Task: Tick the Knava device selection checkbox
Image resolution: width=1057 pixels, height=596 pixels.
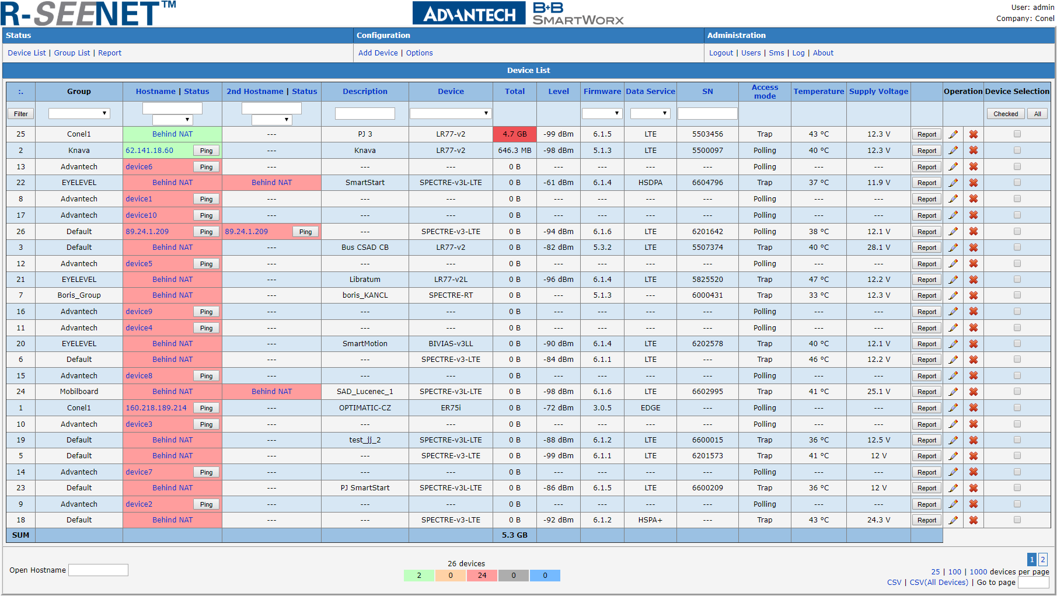Action: pos(1017,151)
